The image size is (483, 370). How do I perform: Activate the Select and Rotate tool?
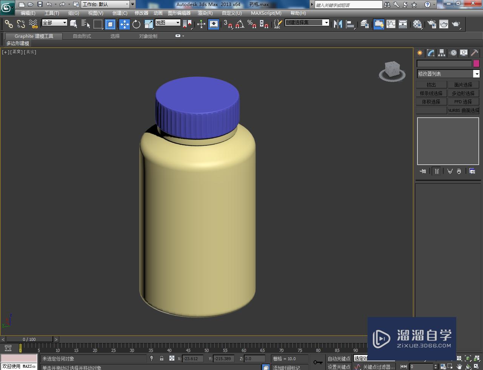(x=136, y=24)
